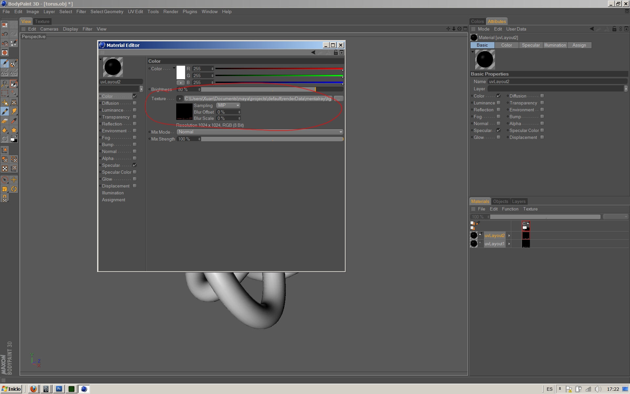Click the Attributes panel lock icon
Image resolution: width=630 pixels, height=394 pixels.
(614, 29)
